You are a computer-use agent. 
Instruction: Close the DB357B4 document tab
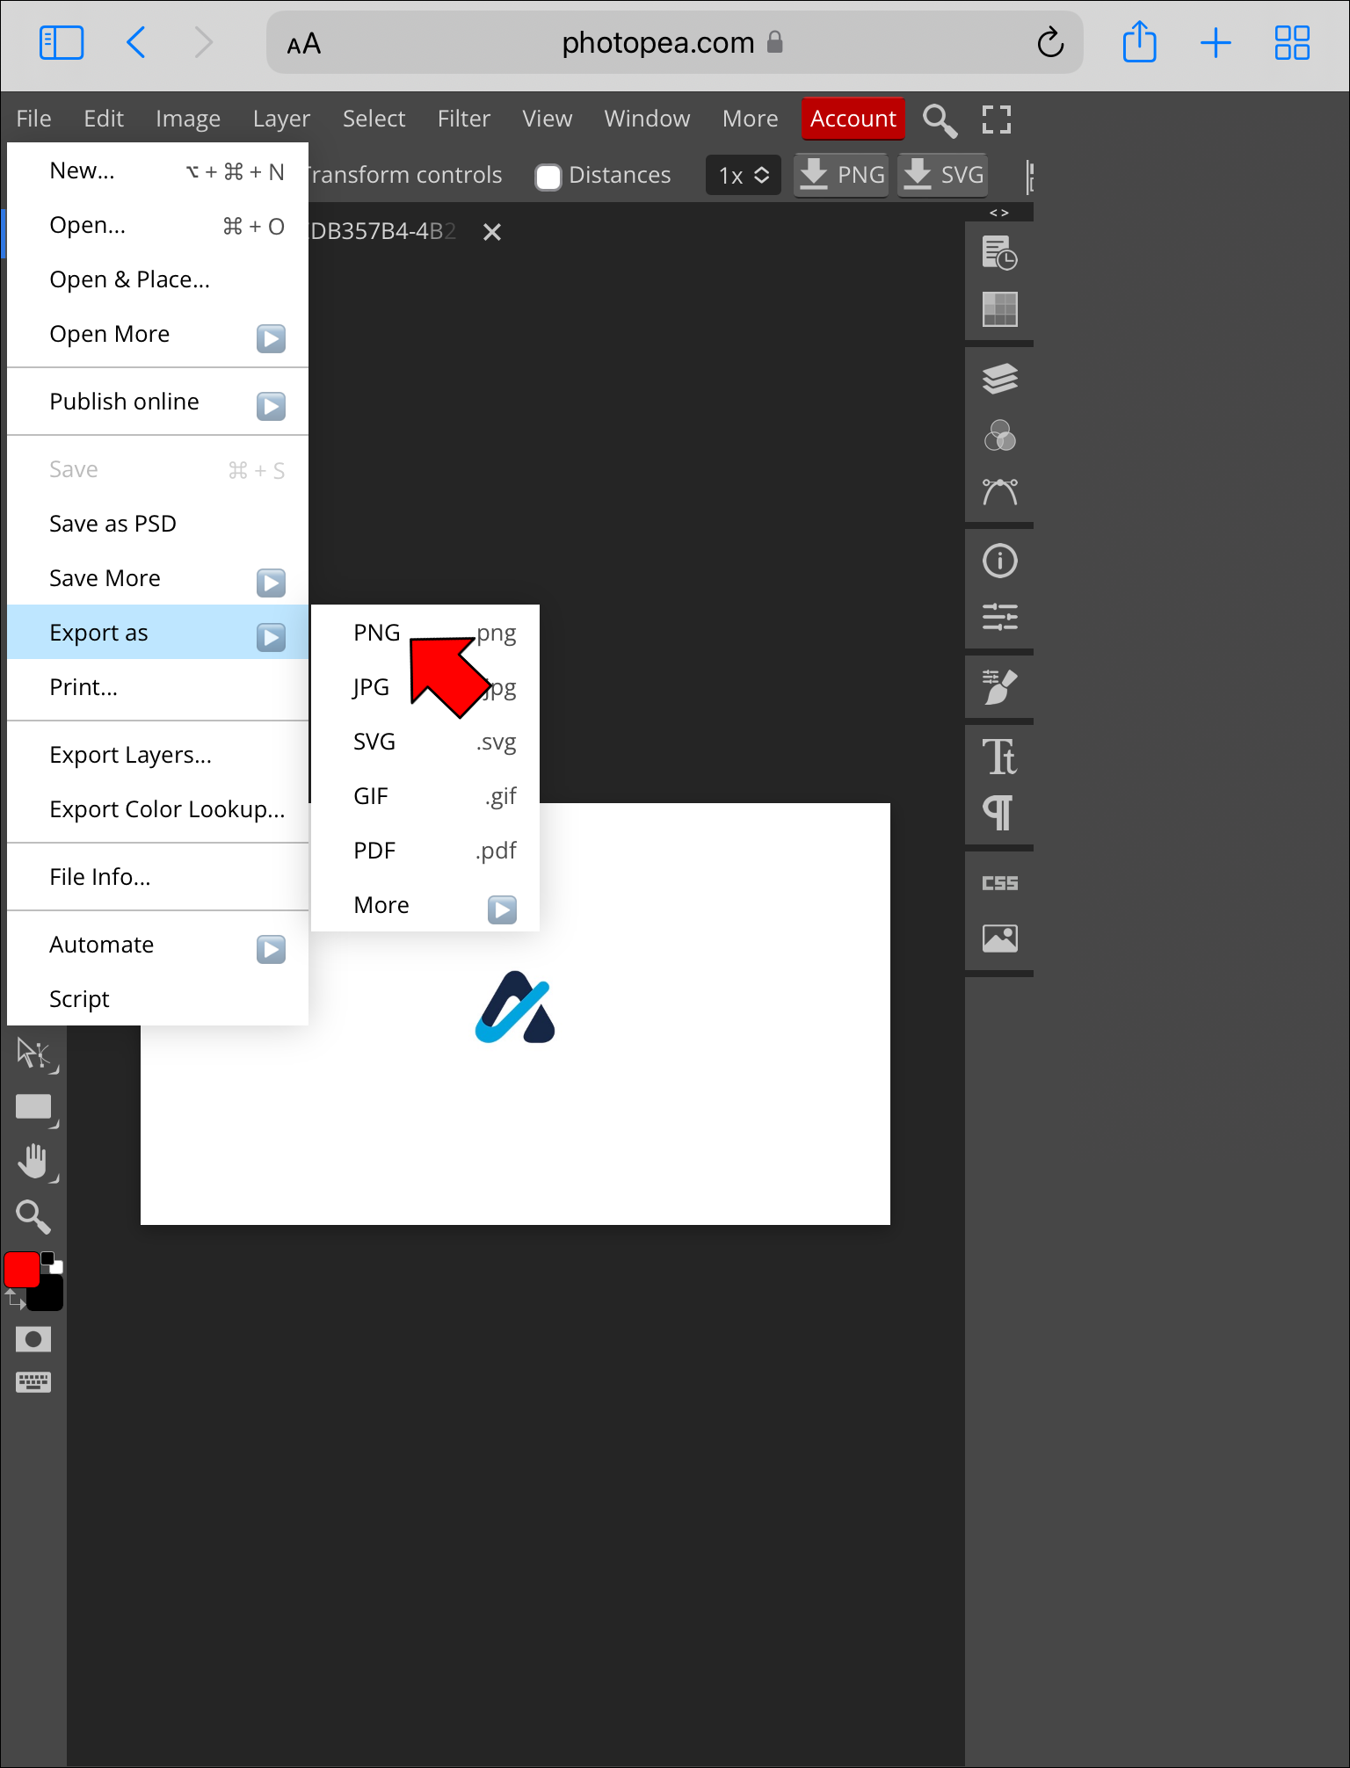492,232
